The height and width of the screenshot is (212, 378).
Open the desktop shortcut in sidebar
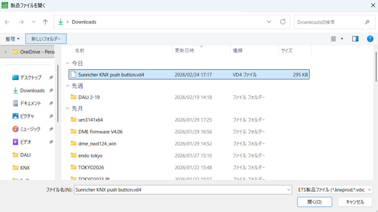point(31,77)
